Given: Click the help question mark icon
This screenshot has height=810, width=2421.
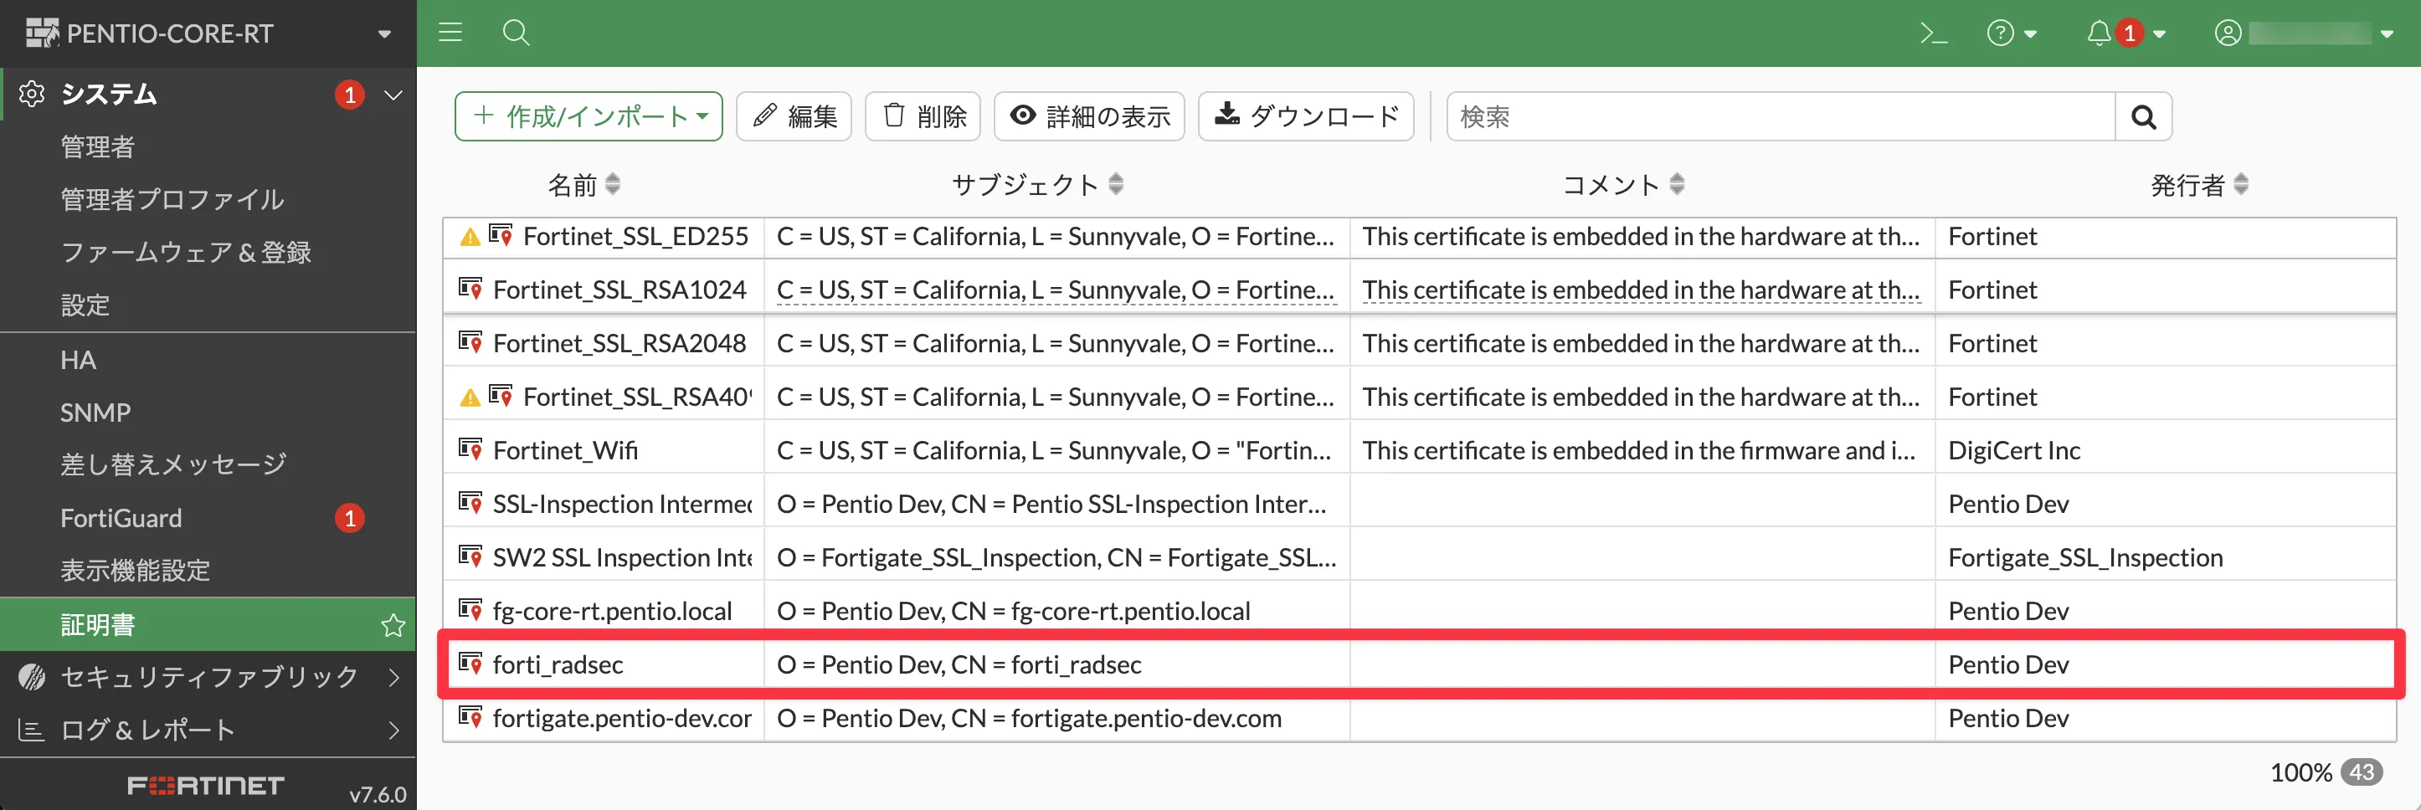Looking at the screenshot, I should [2000, 33].
